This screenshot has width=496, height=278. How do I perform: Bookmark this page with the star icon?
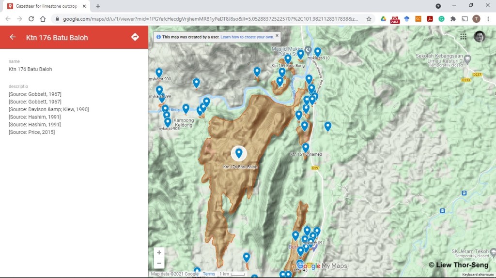(x=369, y=19)
